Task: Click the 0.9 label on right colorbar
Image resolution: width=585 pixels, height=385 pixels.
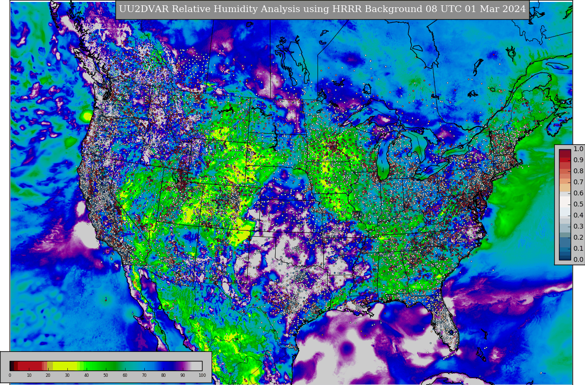Action: click(x=578, y=160)
